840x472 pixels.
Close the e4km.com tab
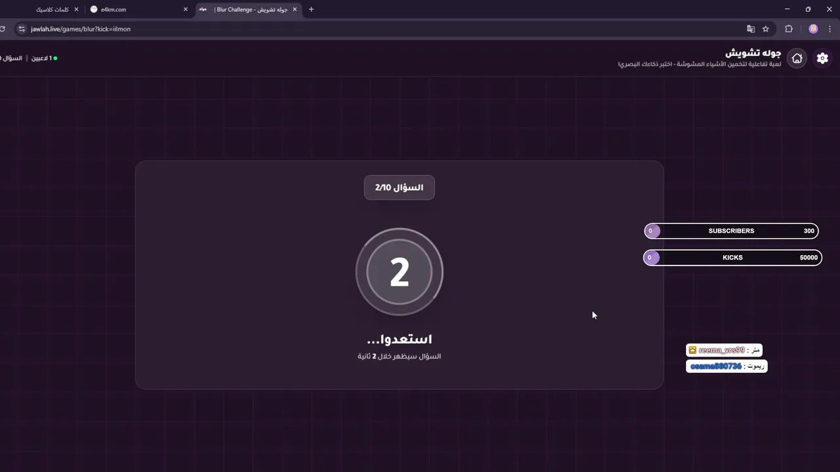pos(186,9)
